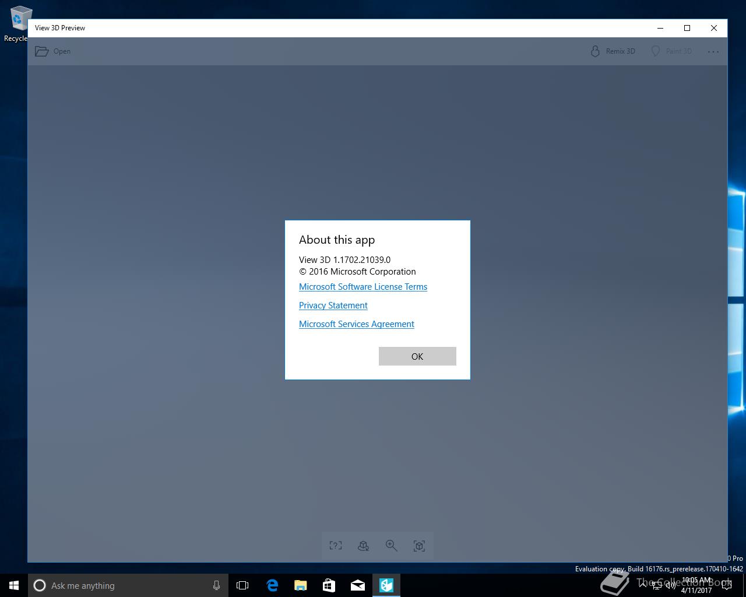This screenshot has width=746, height=597.
Task: Open Task View from the taskbar
Action: coord(242,585)
